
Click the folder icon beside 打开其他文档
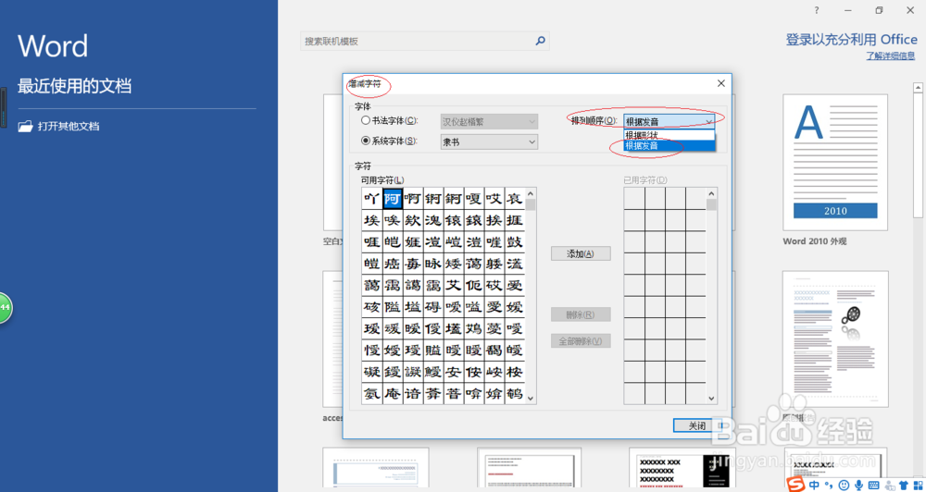25,127
